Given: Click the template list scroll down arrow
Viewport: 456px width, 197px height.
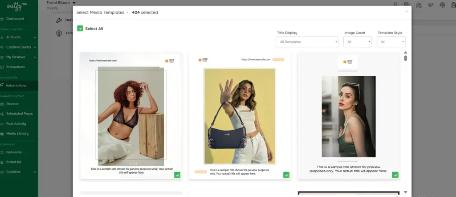Looking at the screenshot, I should [405, 192].
